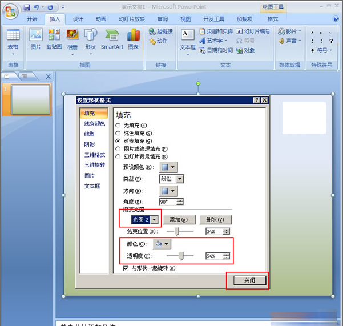Switch to the 视图 ribbon tab
The width and height of the screenshot is (343, 326).
185,19
